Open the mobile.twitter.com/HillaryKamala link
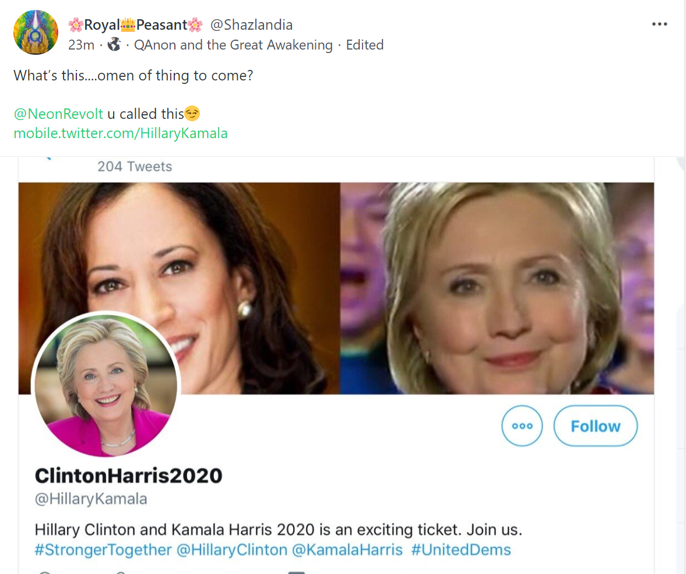This screenshot has width=686, height=574. point(121,133)
